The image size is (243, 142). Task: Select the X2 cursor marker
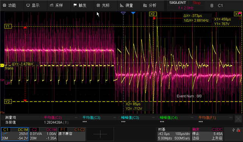[153, 14]
